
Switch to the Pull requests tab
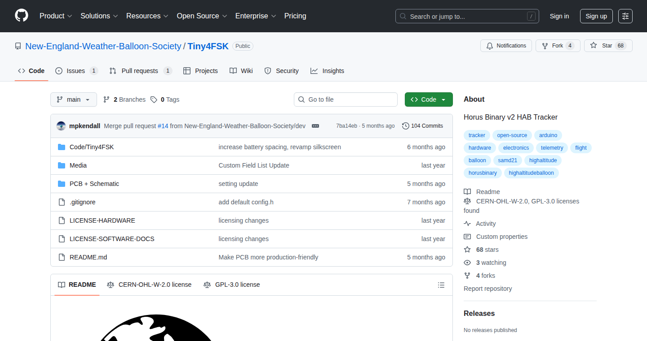click(141, 71)
